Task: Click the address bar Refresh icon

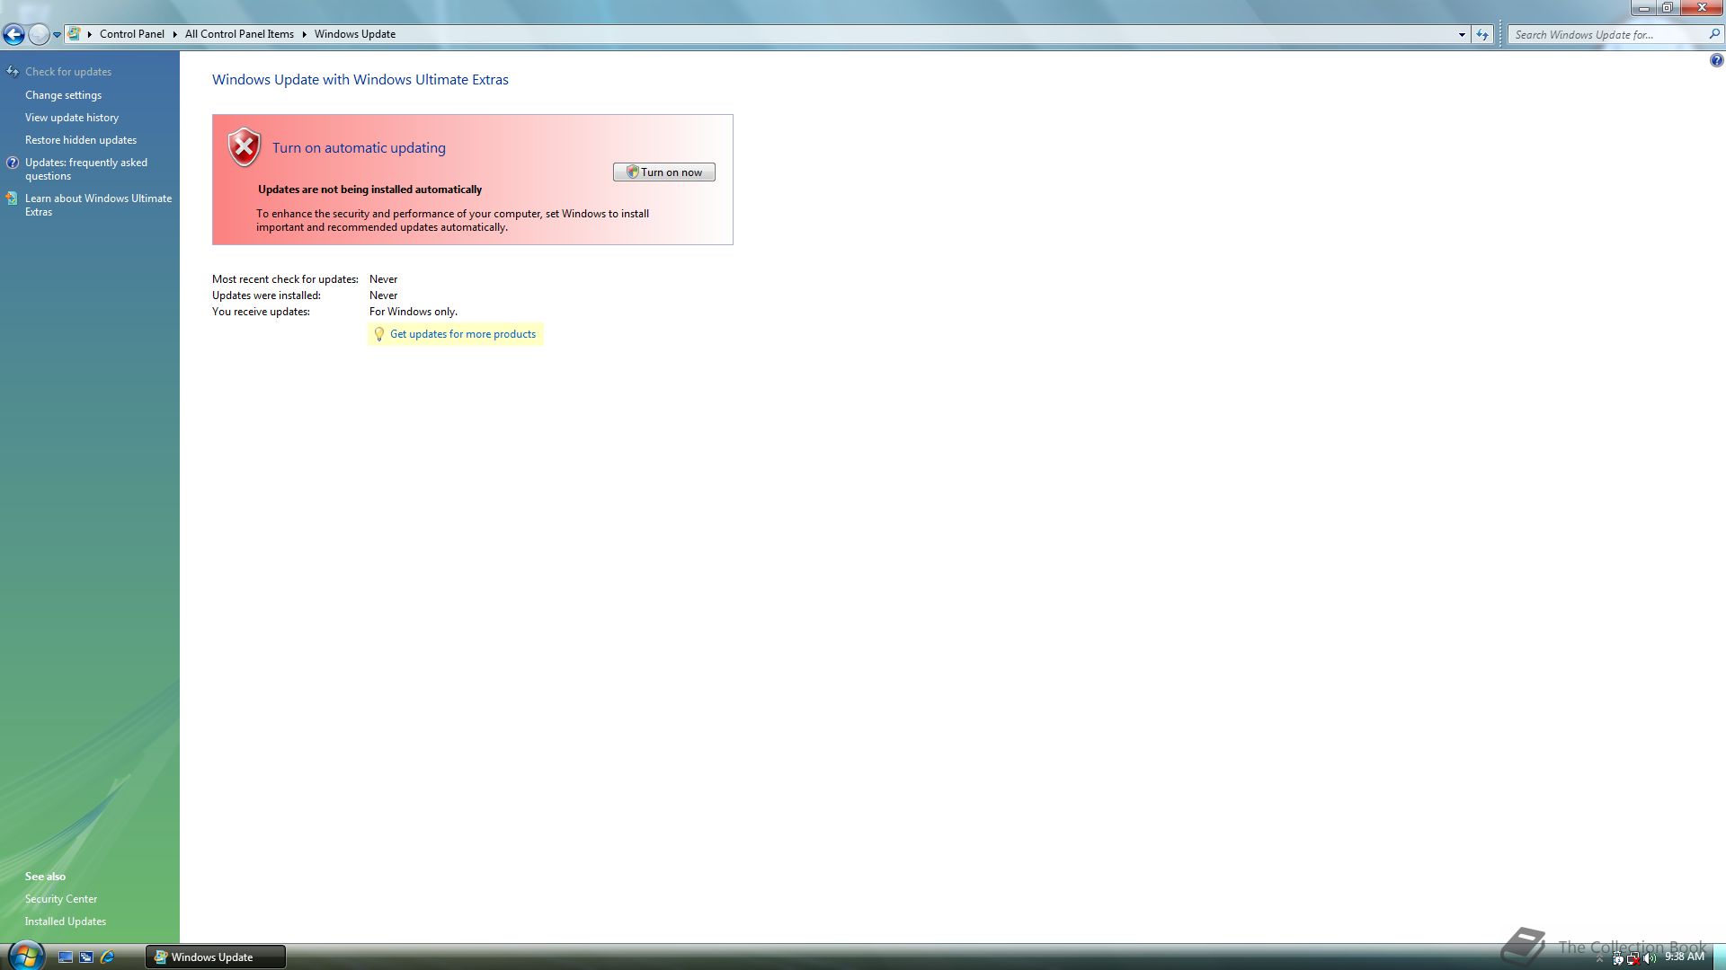Action: (x=1482, y=35)
